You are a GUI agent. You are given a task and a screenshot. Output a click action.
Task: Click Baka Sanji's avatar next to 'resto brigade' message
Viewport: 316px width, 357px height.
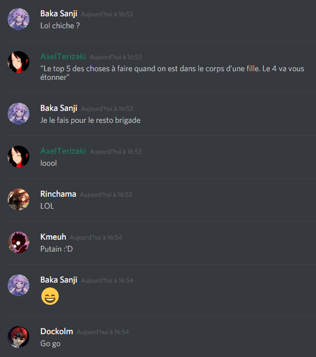(x=18, y=114)
